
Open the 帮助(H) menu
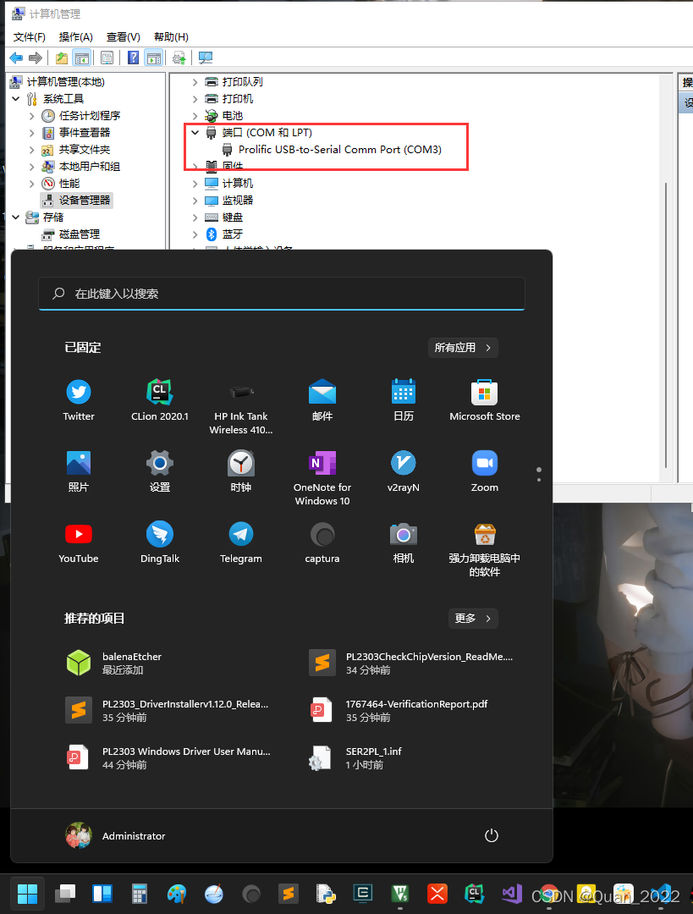pos(171,36)
